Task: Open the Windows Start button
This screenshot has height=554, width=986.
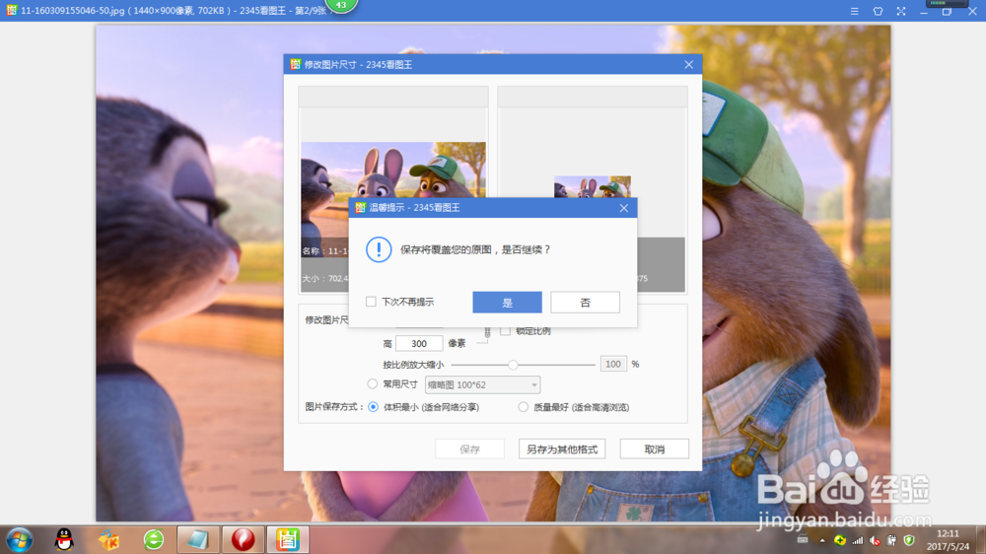Action: pyautogui.click(x=19, y=540)
